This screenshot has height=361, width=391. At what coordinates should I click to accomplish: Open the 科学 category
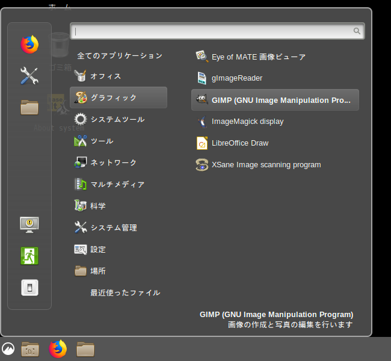(x=119, y=206)
